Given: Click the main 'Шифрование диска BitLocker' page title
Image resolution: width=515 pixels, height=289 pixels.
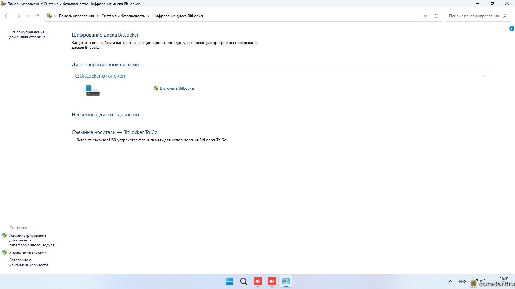Looking at the screenshot, I should click(x=105, y=35).
